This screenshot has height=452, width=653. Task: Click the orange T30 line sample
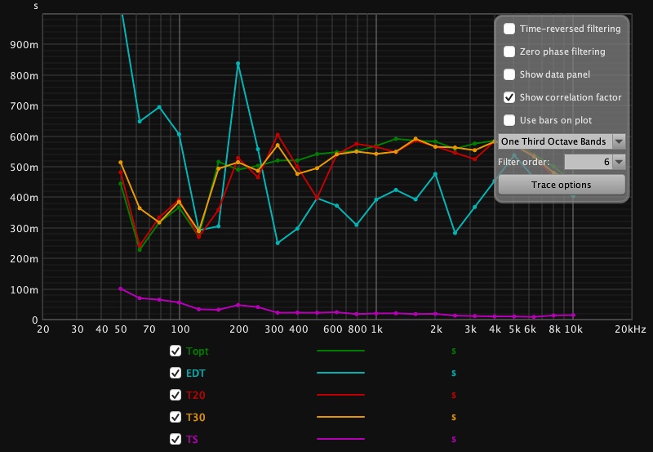click(340, 417)
